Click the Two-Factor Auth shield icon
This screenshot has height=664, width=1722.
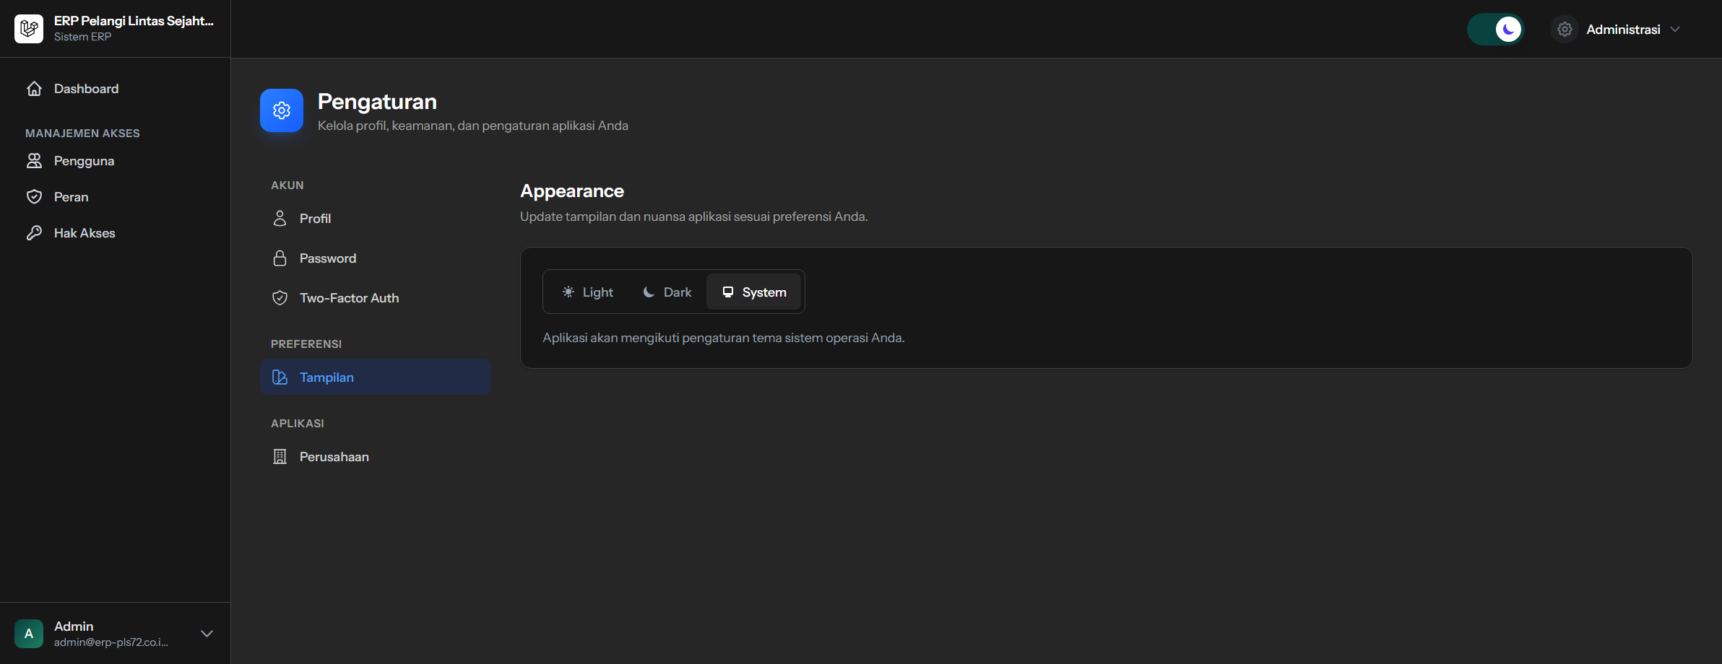[280, 298]
